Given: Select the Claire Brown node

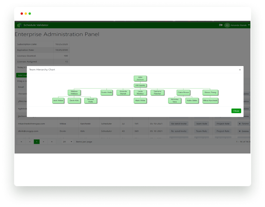Looking at the screenshot, I should (183, 93).
